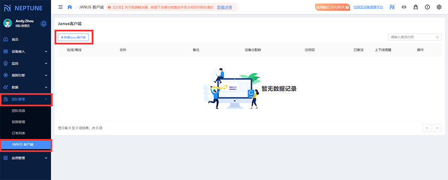Screen dimensions: 448x180
Task: Expand the 规则引擎 menu chevron
Action: click(46, 75)
